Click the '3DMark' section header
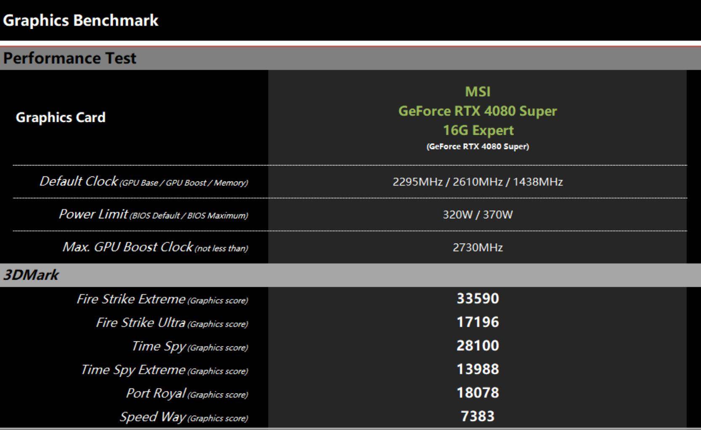Screen dimensions: 701x430 click(31, 275)
